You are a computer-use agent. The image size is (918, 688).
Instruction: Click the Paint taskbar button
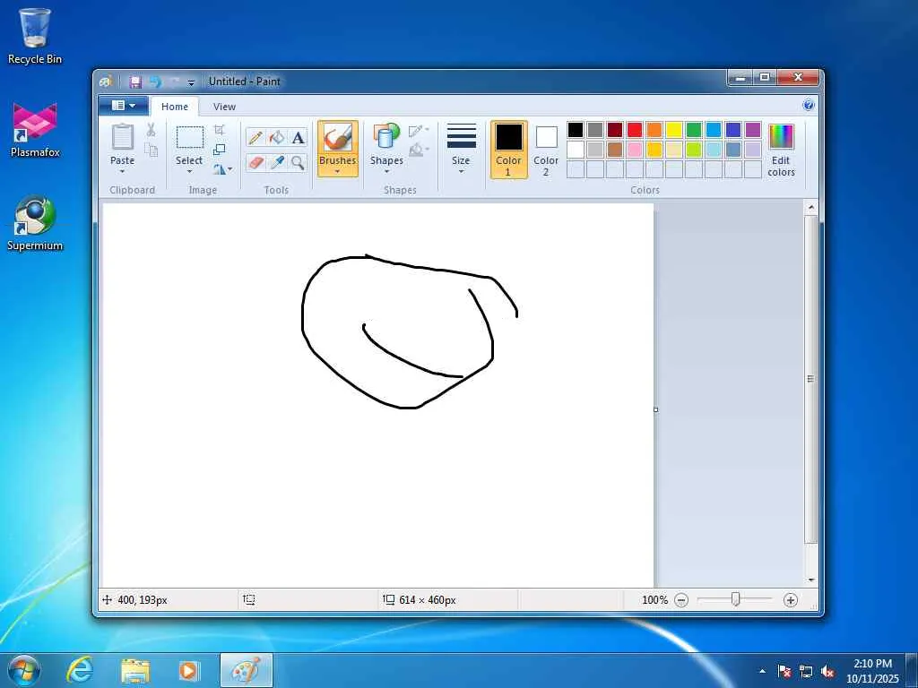247,670
